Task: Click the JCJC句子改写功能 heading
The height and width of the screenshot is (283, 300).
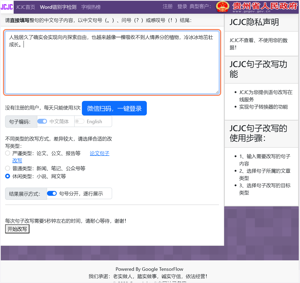Action: tap(258, 69)
